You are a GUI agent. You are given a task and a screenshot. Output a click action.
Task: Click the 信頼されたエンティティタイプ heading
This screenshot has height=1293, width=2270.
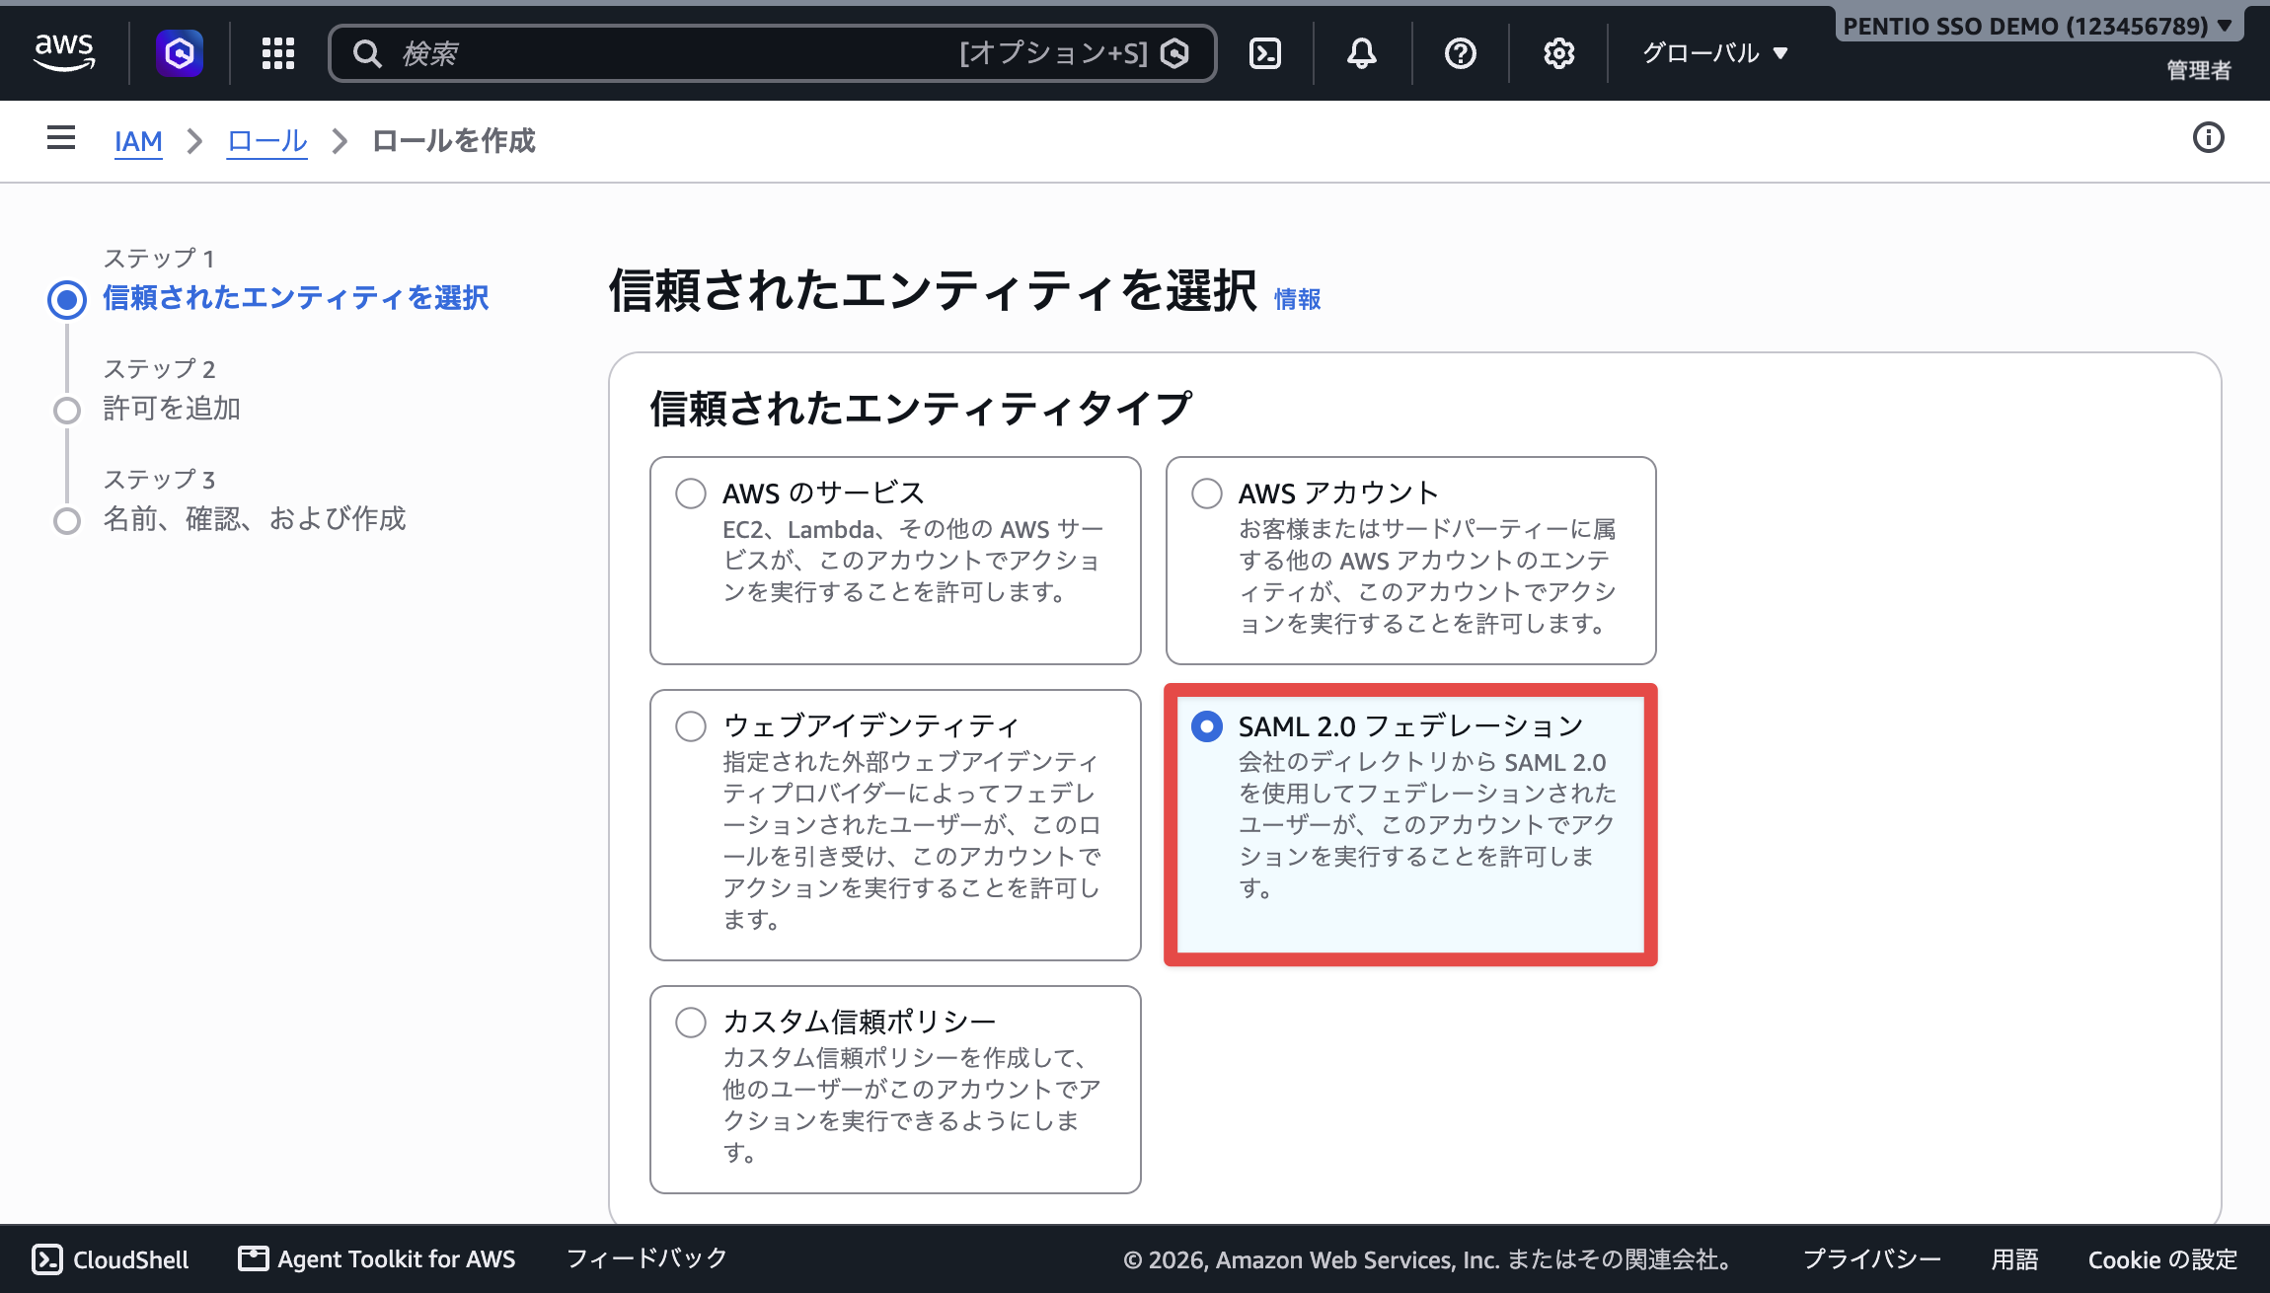click(x=921, y=408)
